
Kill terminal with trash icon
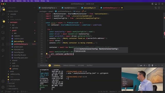point(152,65)
